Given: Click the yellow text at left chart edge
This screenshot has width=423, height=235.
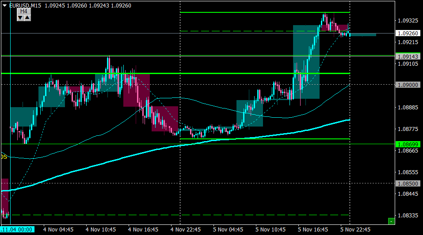Looking at the screenshot, I should click(4, 157).
